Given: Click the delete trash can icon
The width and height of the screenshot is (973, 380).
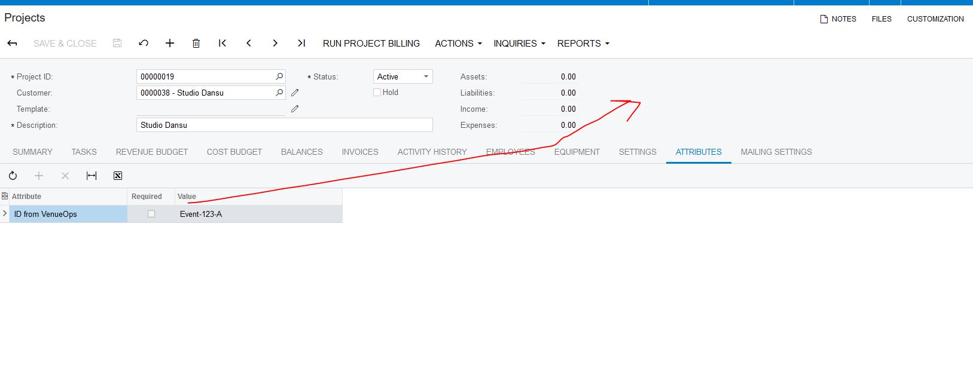Looking at the screenshot, I should [196, 43].
